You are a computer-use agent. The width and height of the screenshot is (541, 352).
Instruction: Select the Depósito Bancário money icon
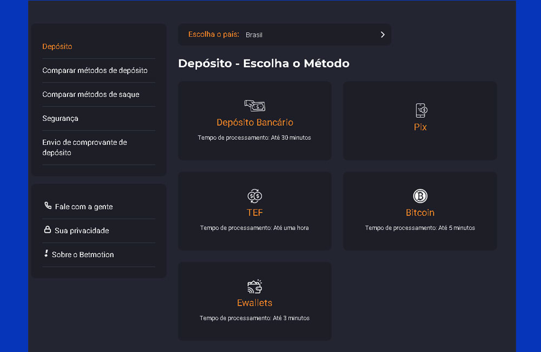[x=254, y=105]
